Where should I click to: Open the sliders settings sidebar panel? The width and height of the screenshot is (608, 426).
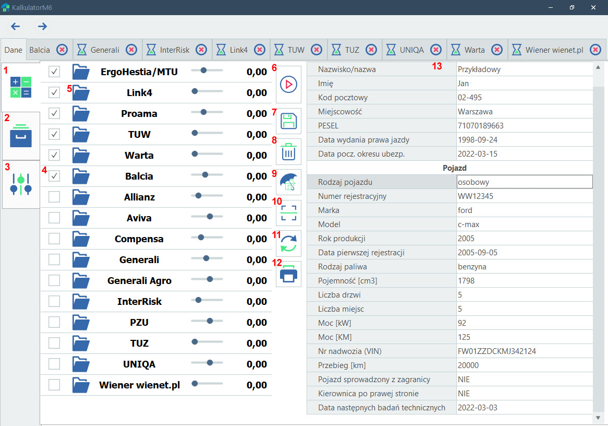(x=21, y=184)
